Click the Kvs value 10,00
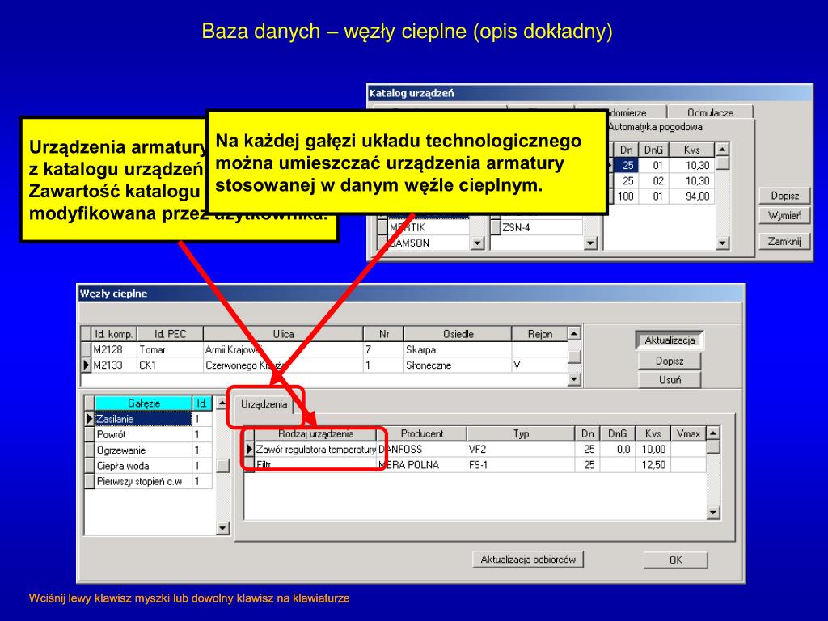The height and width of the screenshot is (621, 828). click(x=653, y=450)
